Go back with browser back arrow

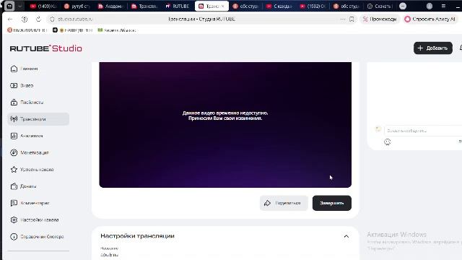tap(10, 19)
